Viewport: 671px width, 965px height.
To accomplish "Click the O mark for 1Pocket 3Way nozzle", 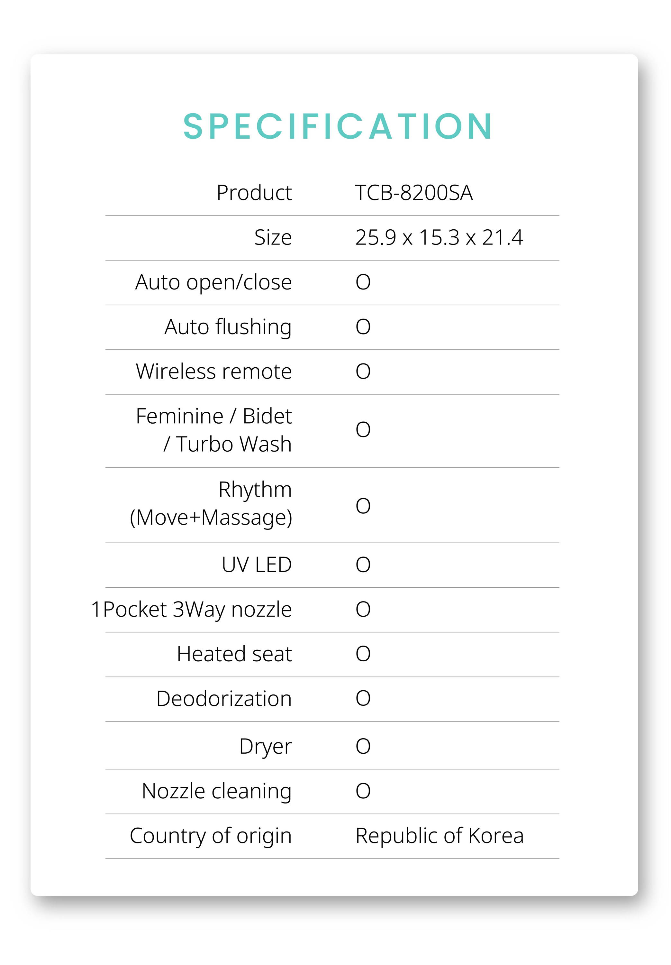I will click(x=363, y=609).
